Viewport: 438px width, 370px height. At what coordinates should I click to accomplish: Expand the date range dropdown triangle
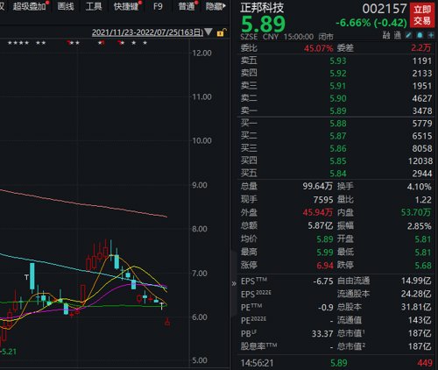tap(208, 32)
